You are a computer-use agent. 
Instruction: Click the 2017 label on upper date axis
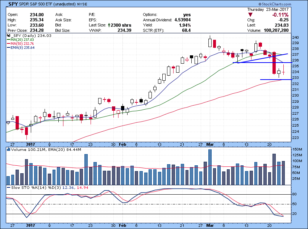tap(31, 144)
